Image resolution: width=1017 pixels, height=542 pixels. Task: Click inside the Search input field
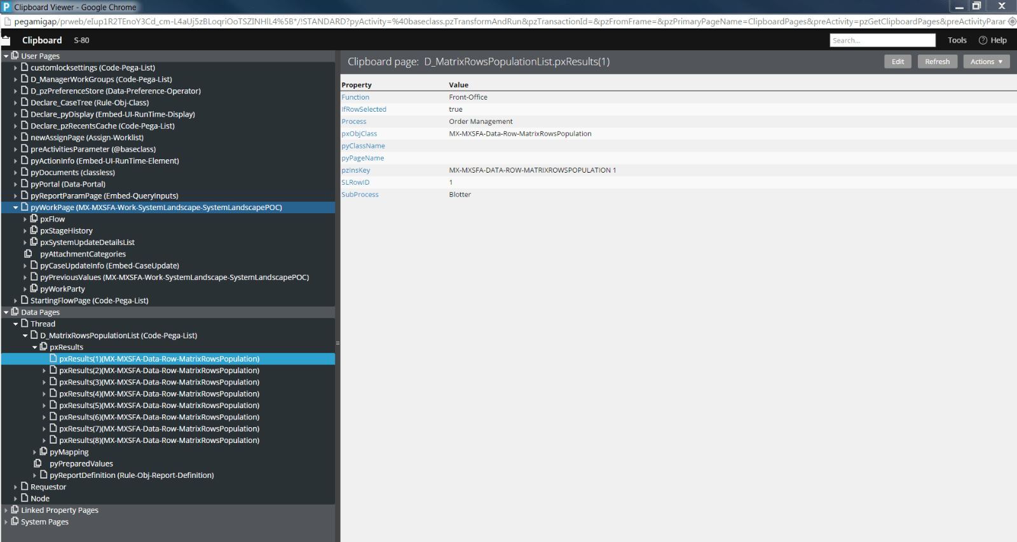click(882, 40)
